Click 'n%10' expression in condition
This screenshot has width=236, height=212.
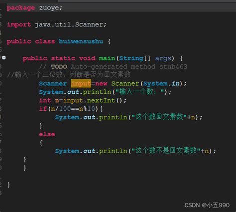(x=87, y=109)
